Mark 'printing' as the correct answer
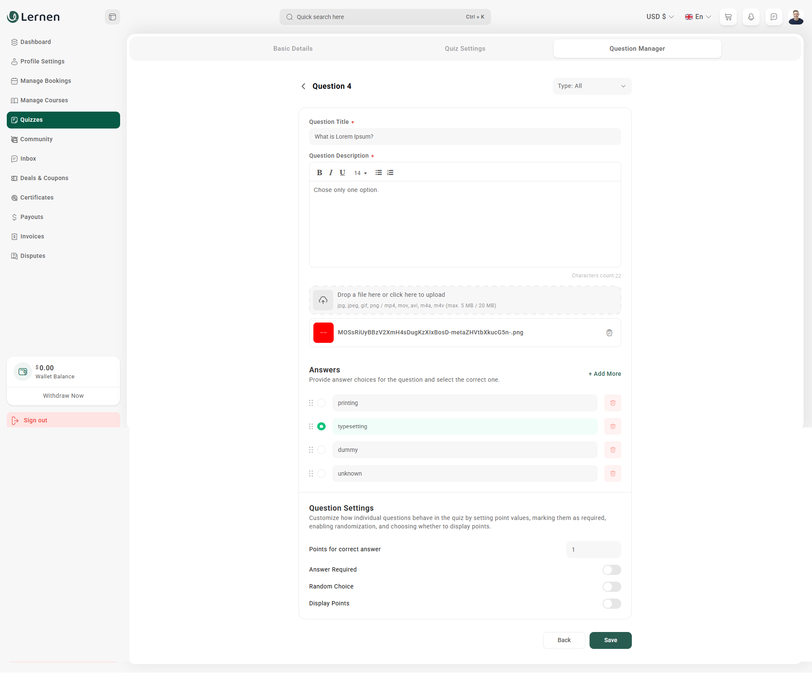 pos(321,403)
